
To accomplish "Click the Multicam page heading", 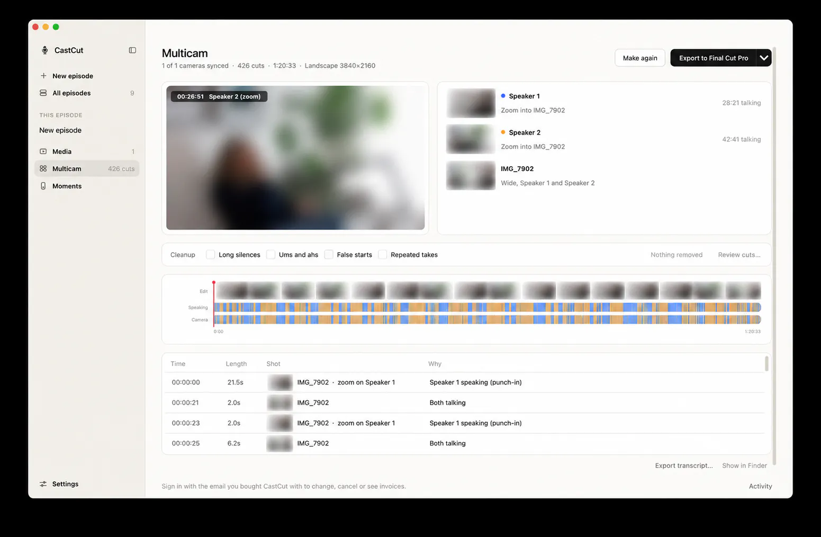I will 185,53.
